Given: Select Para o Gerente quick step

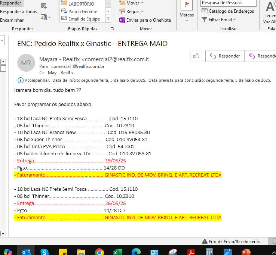Looking at the screenshot, I should point(83,12).
